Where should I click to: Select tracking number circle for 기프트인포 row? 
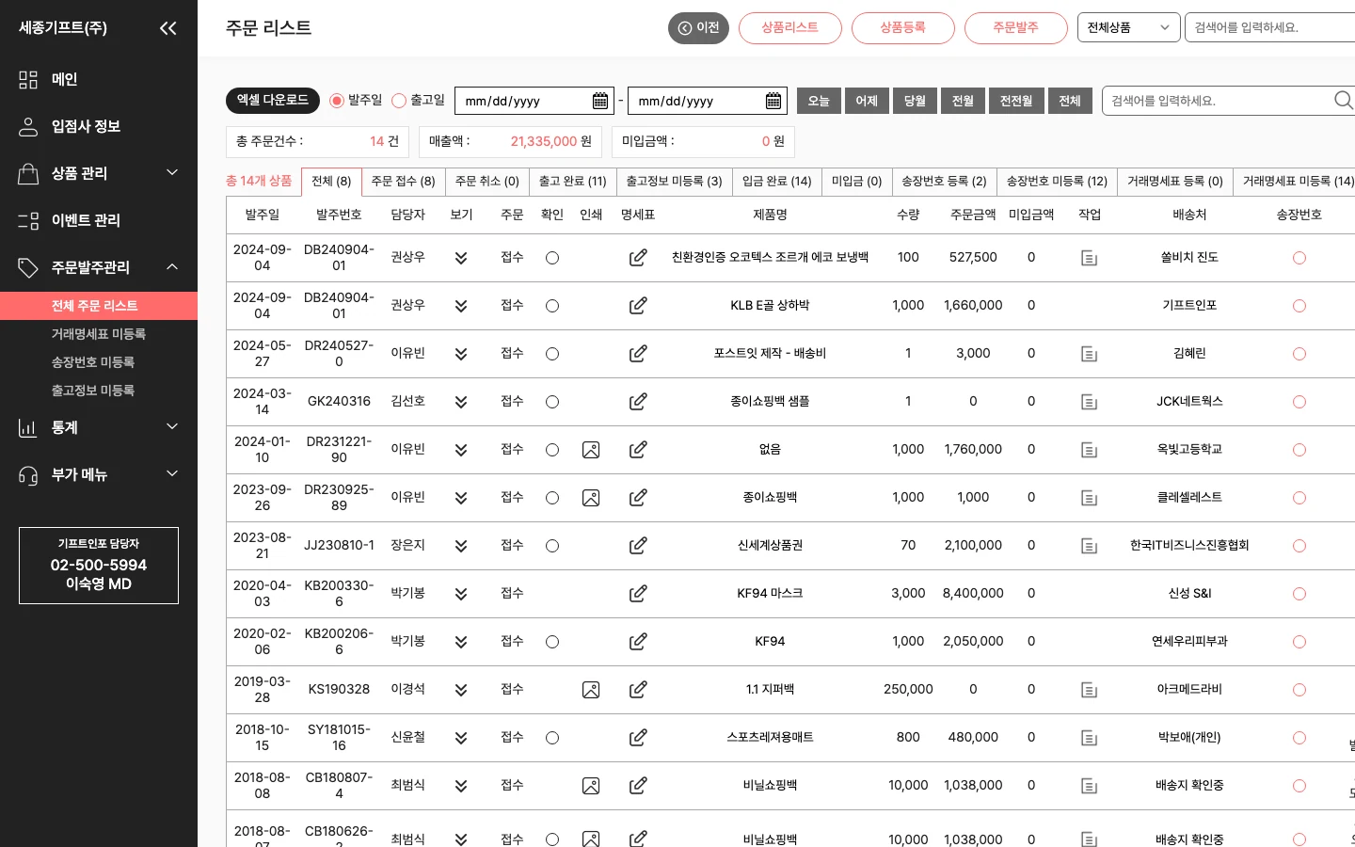[1299, 306]
